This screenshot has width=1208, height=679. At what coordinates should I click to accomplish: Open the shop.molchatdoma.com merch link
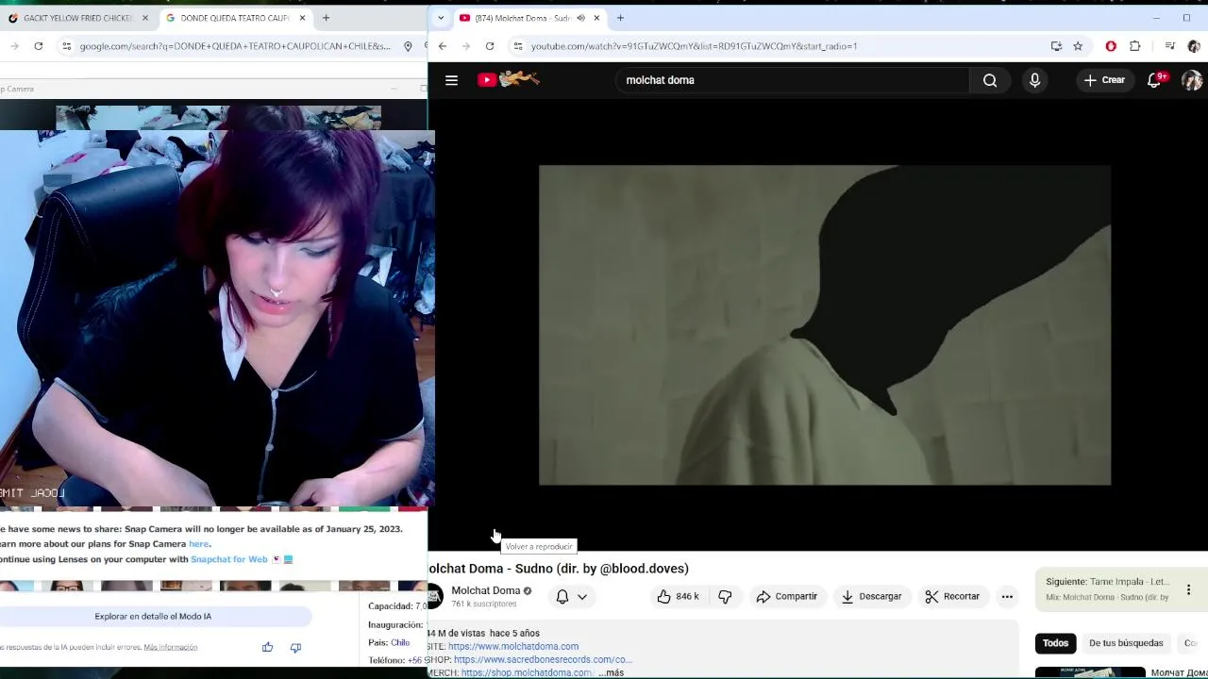pos(526,672)
